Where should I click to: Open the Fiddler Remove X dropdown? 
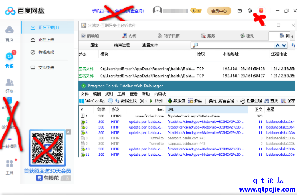144,101
